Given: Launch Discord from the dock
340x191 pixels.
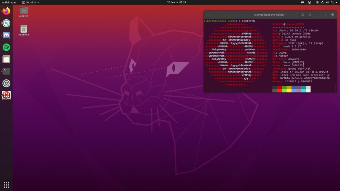Looking at the screenshot, I should (7, 35).
